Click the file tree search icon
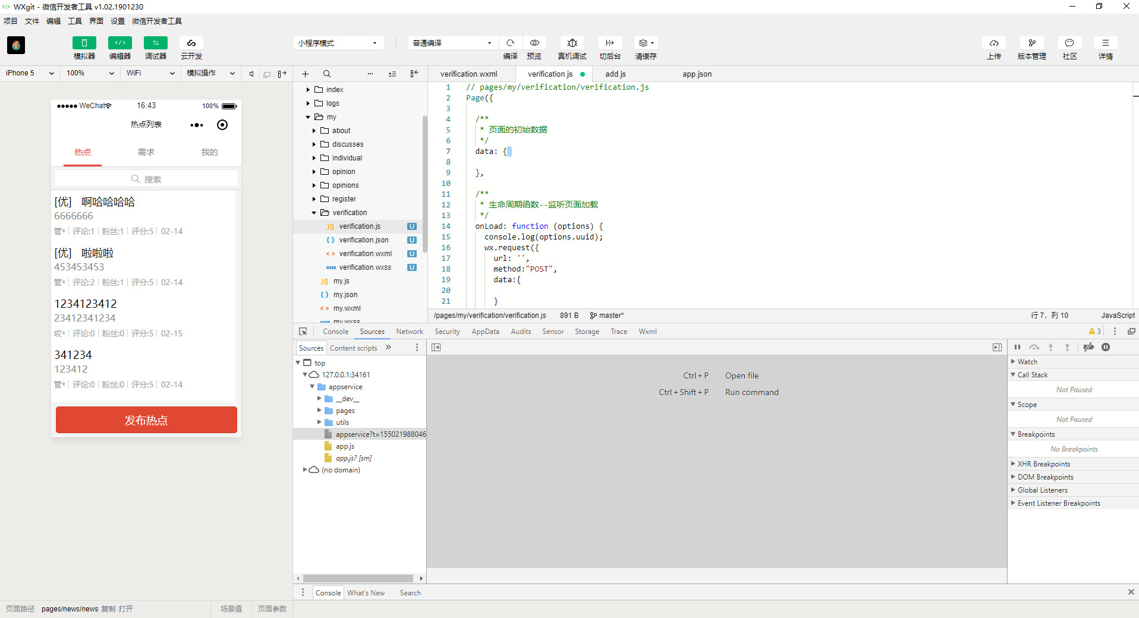This screenshot has width=1139, height=618. tap(327, 74)
